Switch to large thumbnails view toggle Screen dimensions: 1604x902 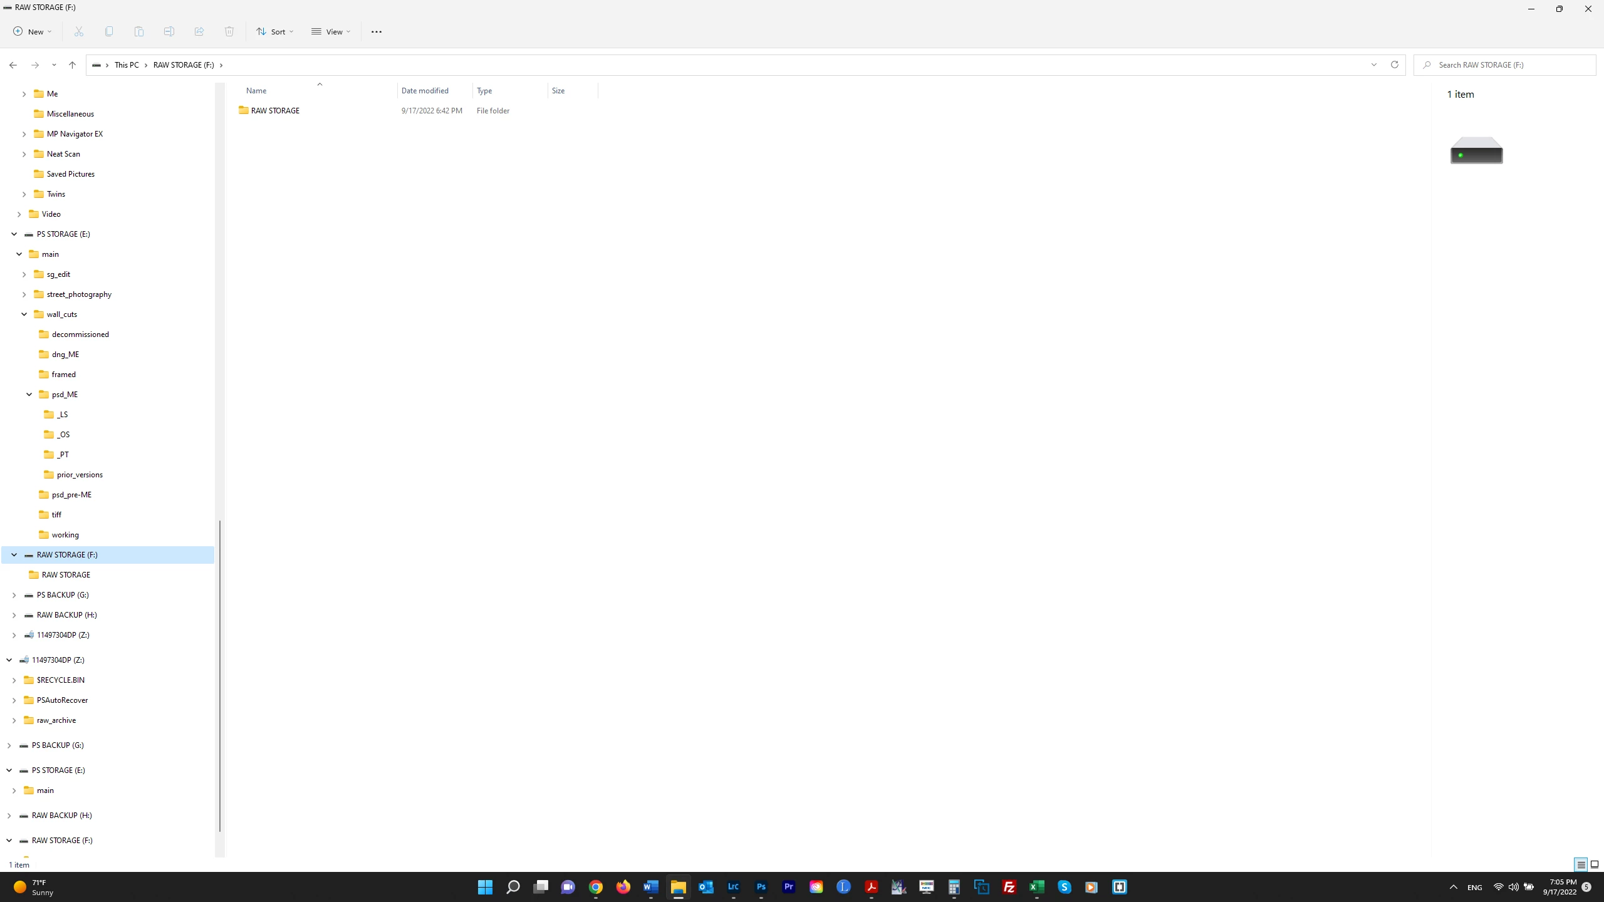pyautogui.click(x=1595, y=864)
